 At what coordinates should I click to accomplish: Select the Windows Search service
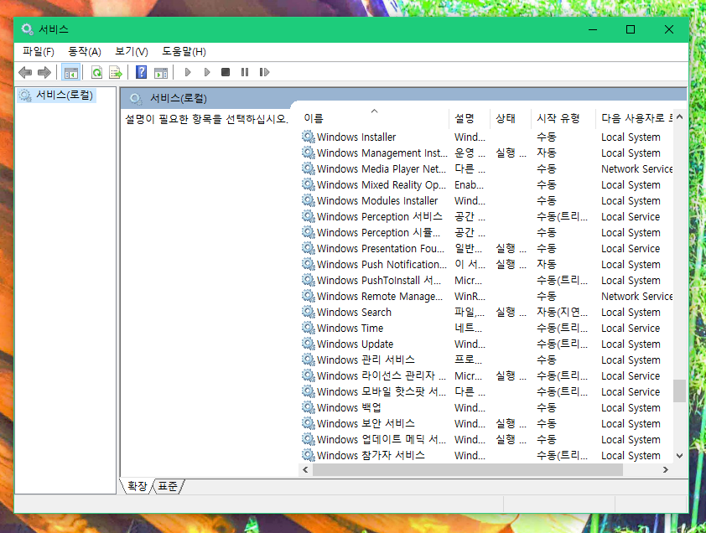[487, 312]
